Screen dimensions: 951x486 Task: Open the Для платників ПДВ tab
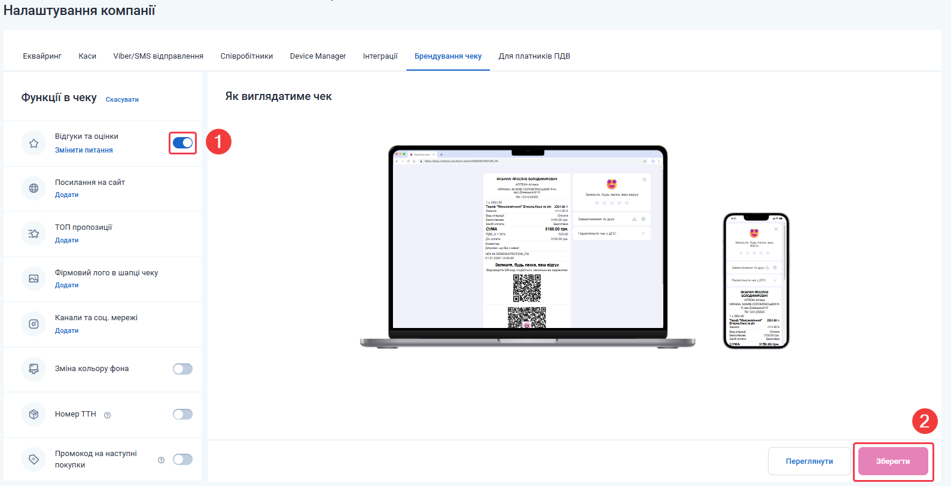[x=535, y=56]
